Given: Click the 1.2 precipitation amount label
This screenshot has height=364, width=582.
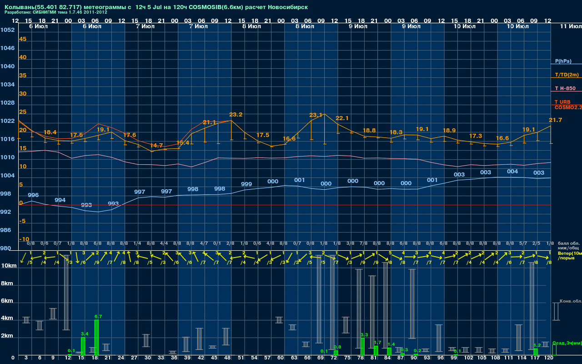Looking at the screenshot, I should tap(537, 345).
